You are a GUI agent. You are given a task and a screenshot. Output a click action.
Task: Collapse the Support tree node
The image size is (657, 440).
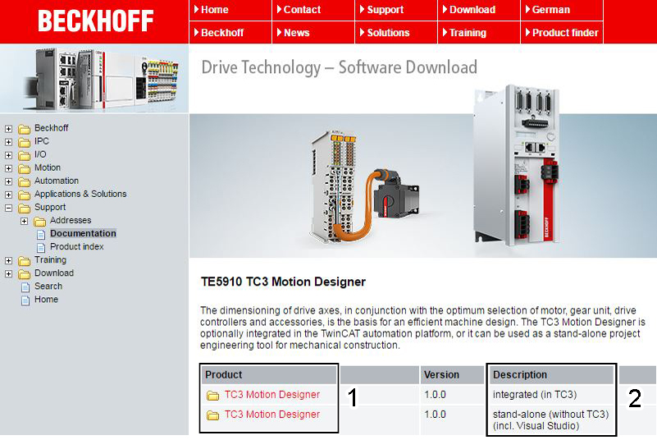tap(8, 208)
